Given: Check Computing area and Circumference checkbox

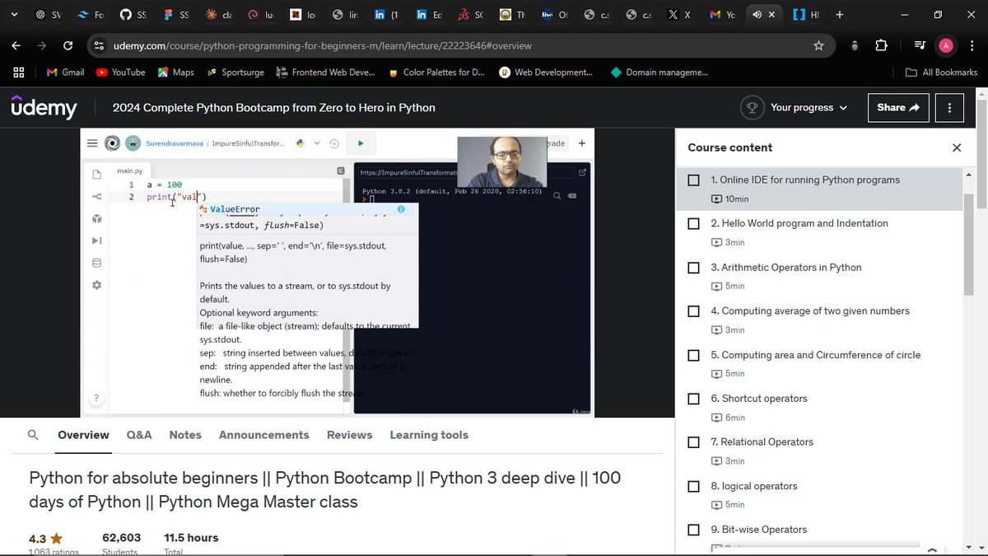Looking at the screenshot, I should (693, 355).
